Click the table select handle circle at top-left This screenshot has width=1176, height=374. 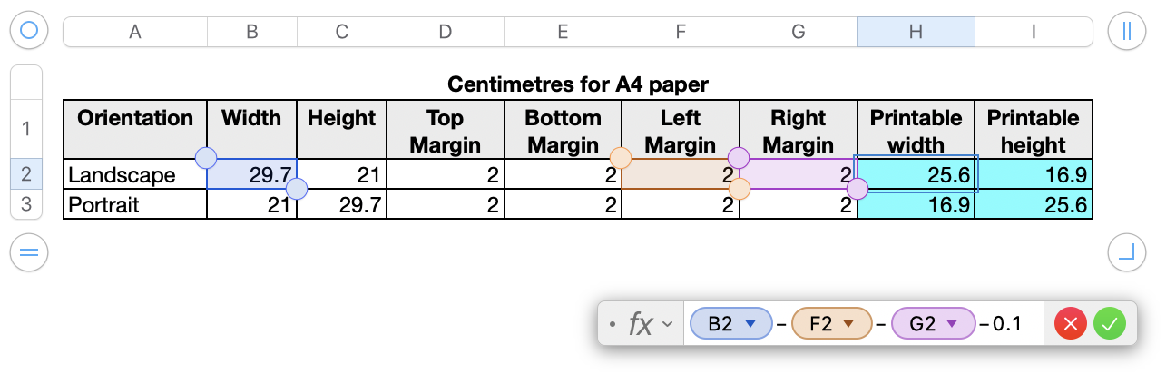29,31
